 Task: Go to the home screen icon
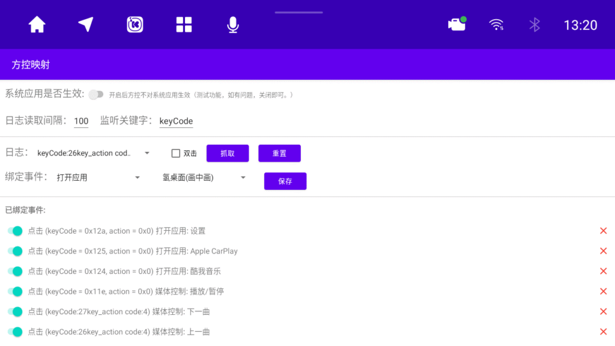(37, 25)
